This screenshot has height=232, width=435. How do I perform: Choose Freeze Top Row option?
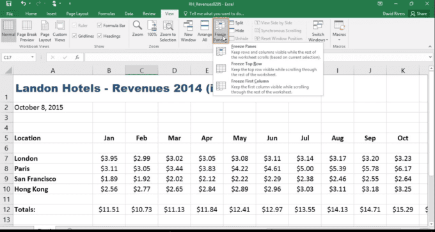pyautogui.click(x=268, y=69)
